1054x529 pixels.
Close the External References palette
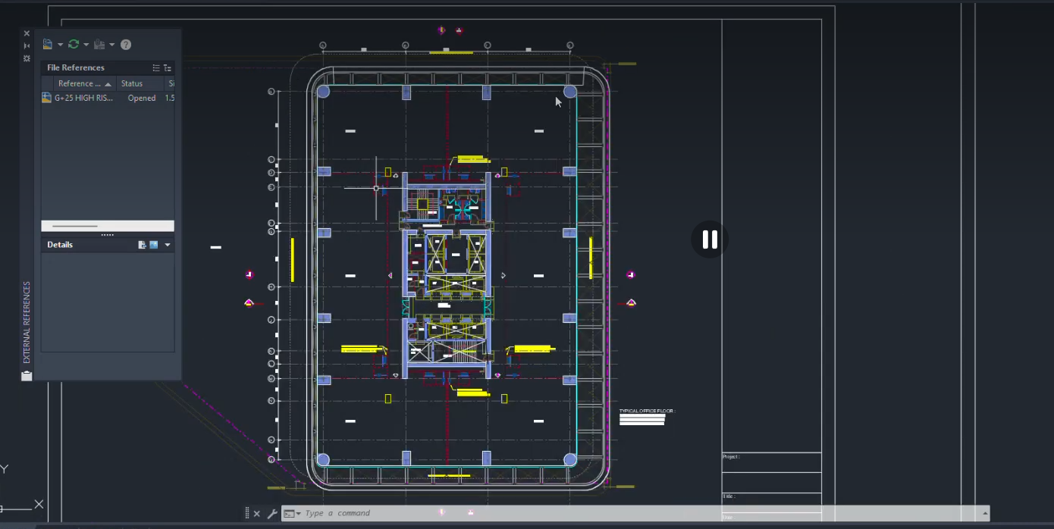tap(27, 33)
